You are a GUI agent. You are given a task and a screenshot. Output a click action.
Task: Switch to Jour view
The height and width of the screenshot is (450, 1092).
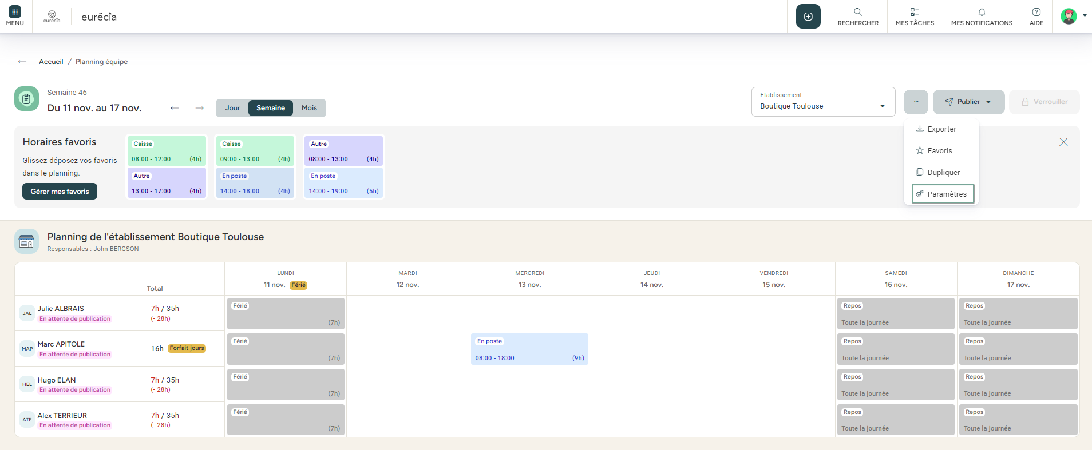pos(232,108)
